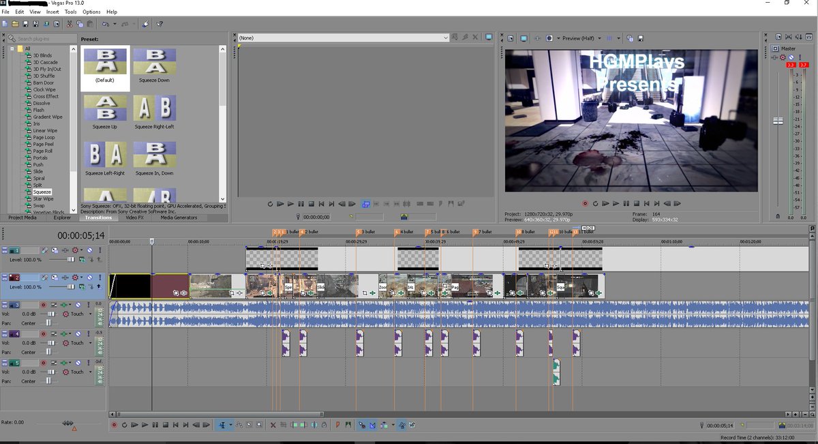Screen dimensions: 818x444
Task: Open Master FX in the Master bus panel
Action: tap(774, 57)
